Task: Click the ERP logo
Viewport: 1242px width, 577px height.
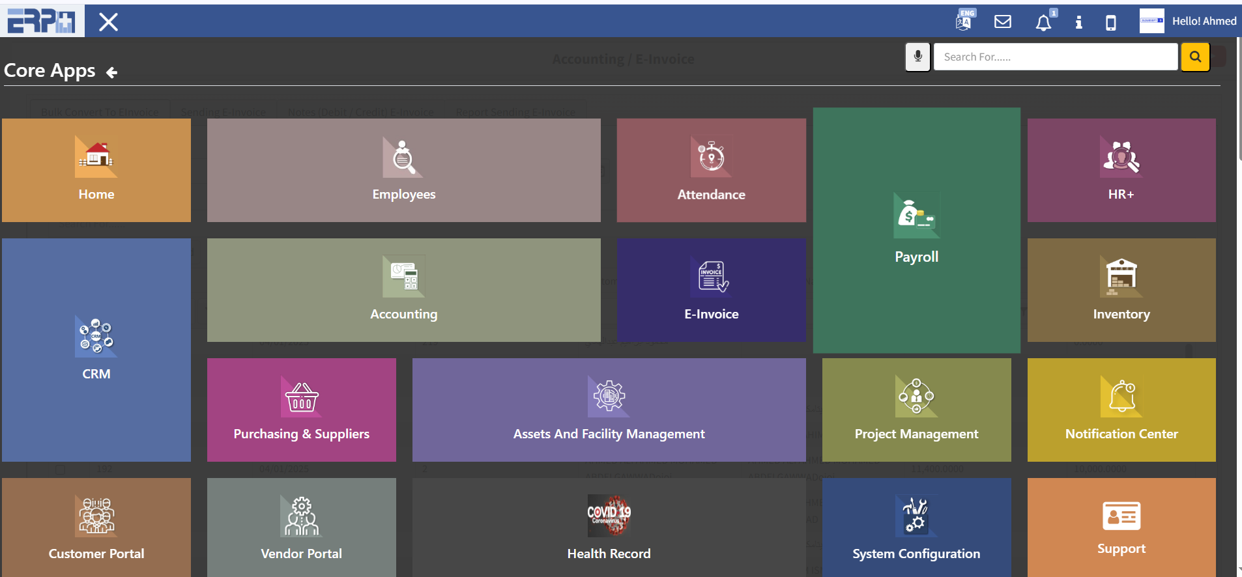Action: [x=42, y=21]
